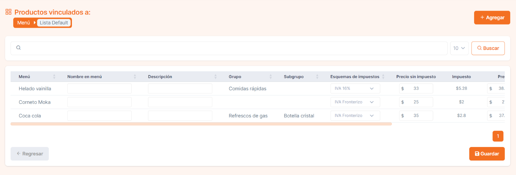
Task: Click the Agregar button
Action: point(492,18)
